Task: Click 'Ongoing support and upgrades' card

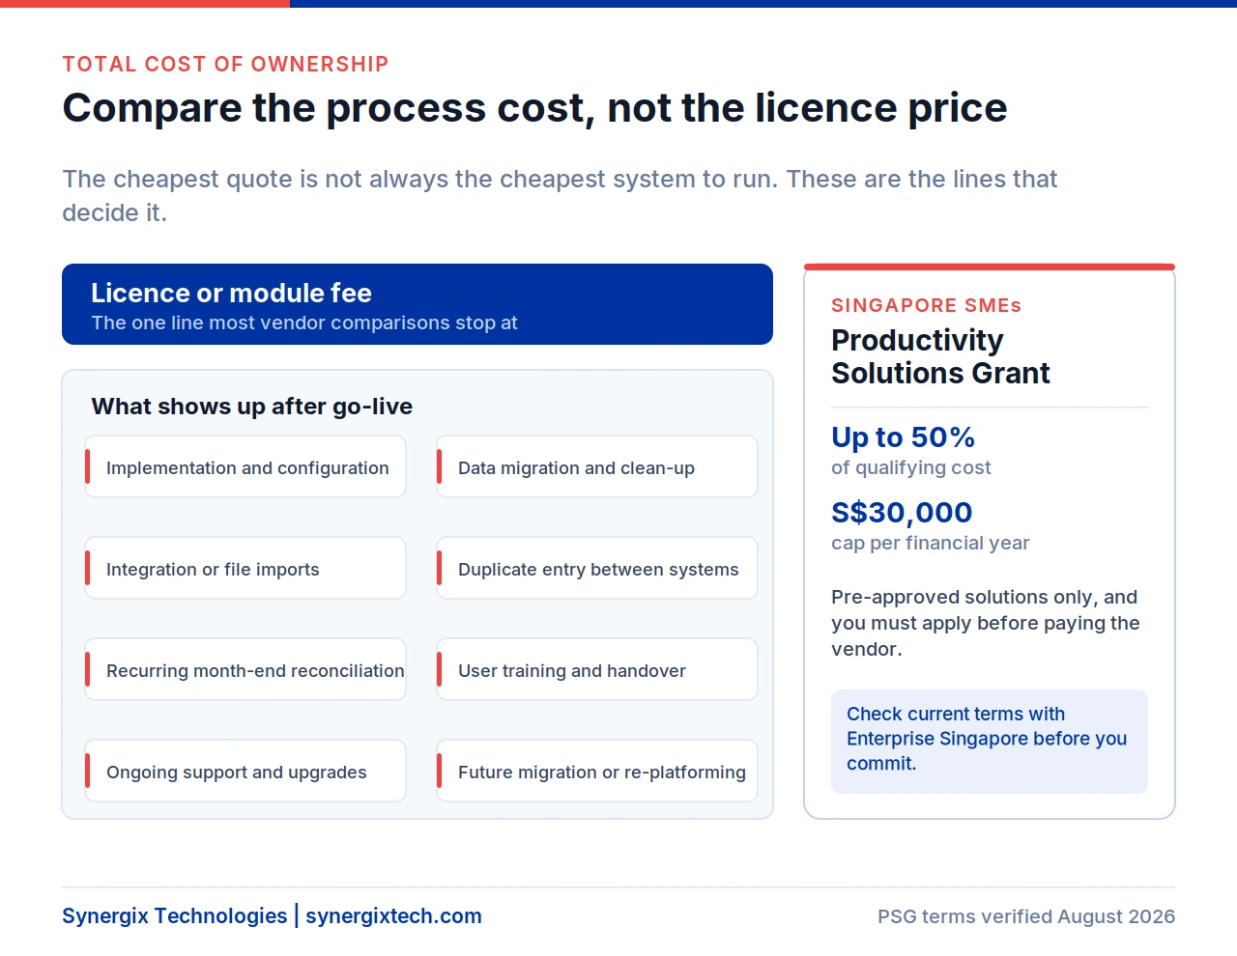Action: pos(245,771)
